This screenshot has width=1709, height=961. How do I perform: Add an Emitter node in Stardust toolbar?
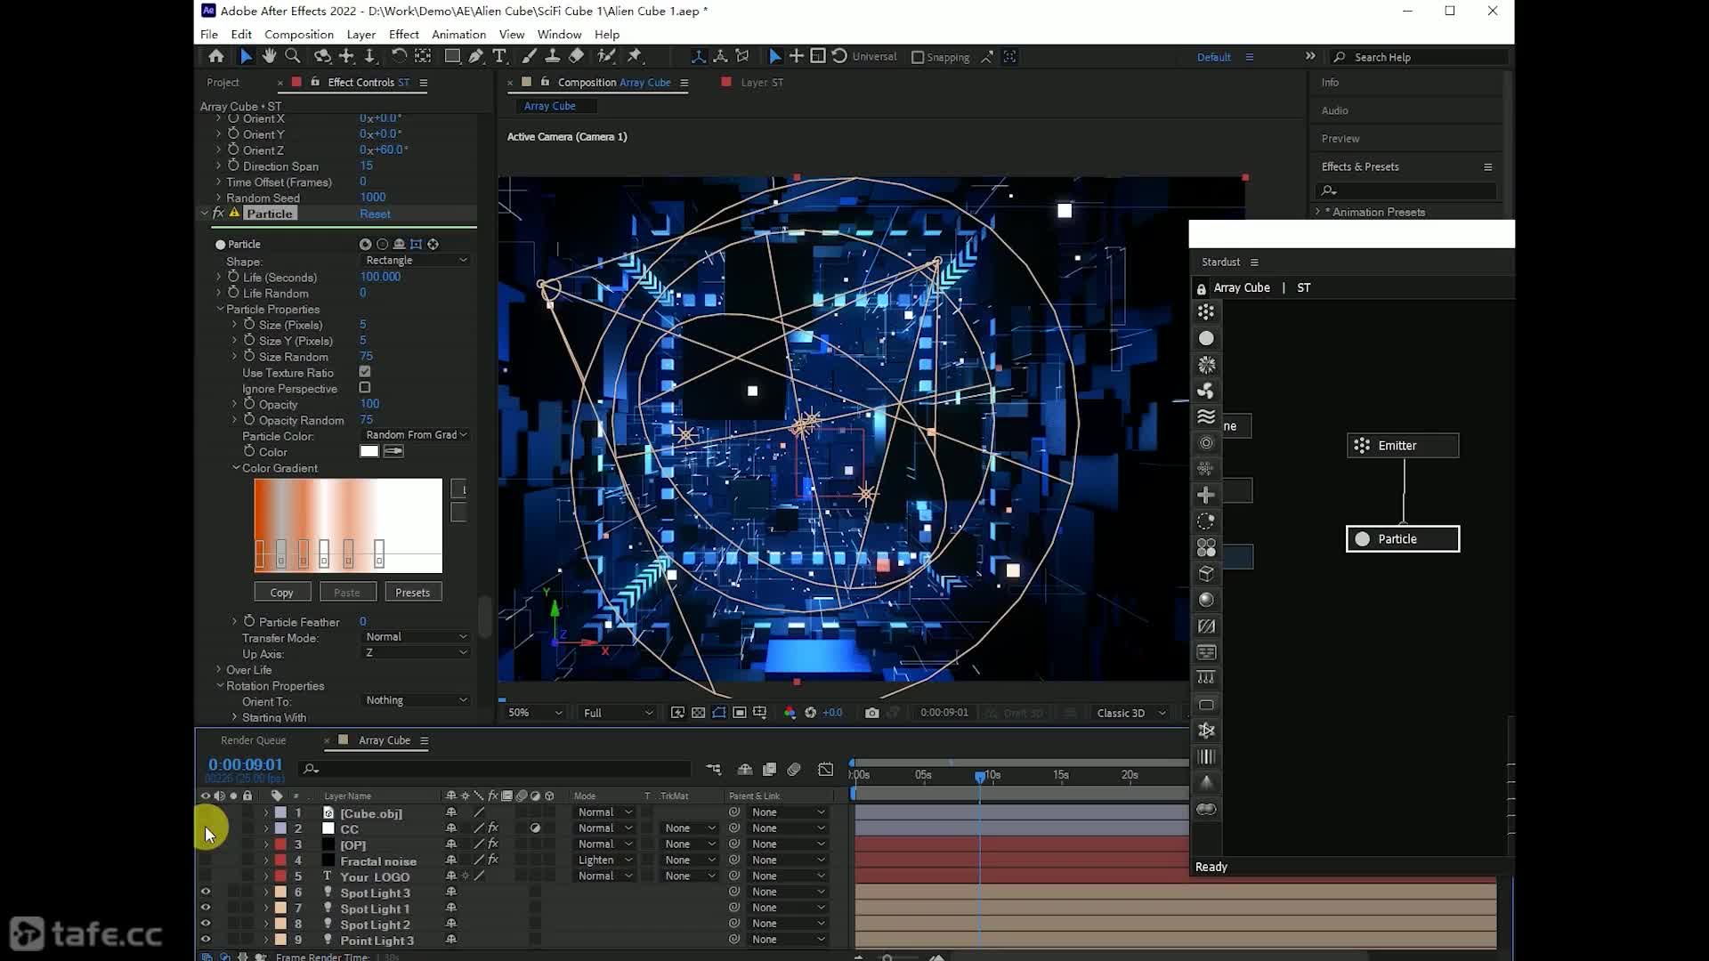point(1206,312)
